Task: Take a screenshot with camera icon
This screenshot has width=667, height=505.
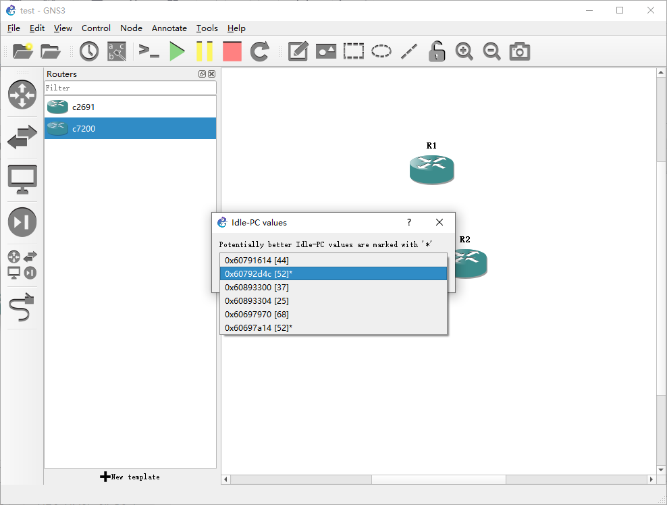Action: (519, 51)
